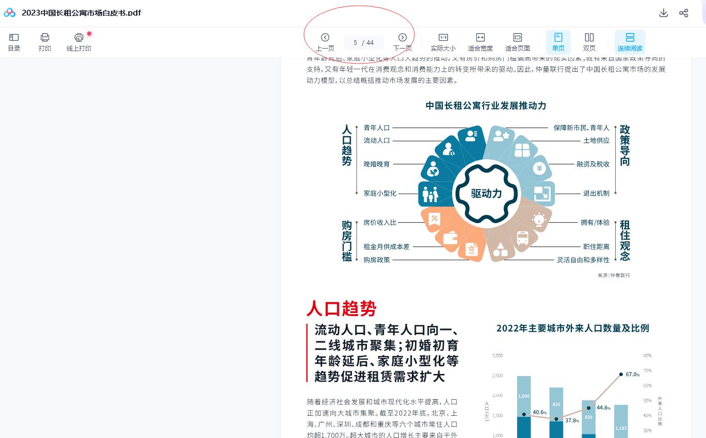Click the 打印 print icon
The height and width of the screenshot is (438, 706).
pyautogui.click(x=45, y=42)
